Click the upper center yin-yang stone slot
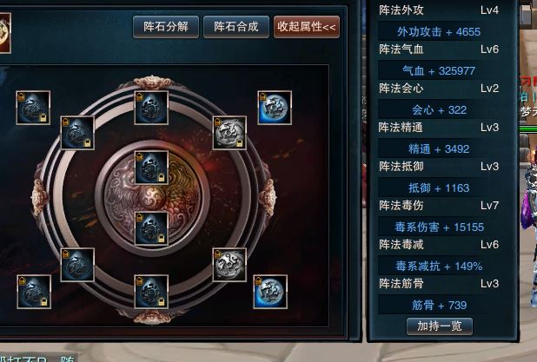Image resolution: width=537 pixels, height=362 pixels. [151, 168]
